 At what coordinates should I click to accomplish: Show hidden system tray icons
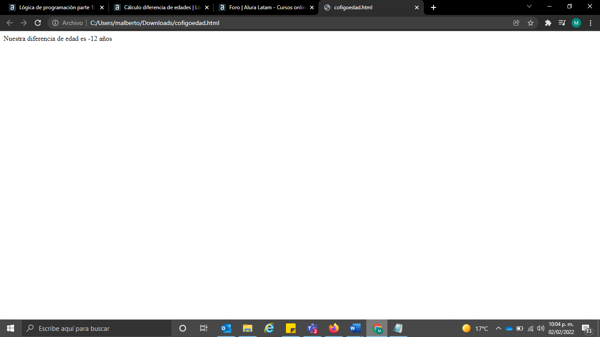pyautogui.click(x=499, y=328)
